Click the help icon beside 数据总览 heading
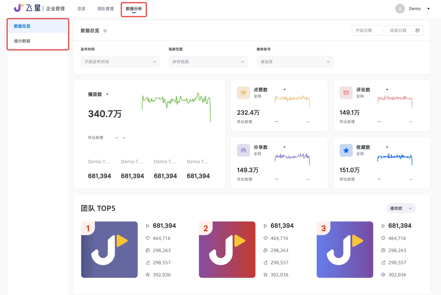441x295 pixels. (105, 31)
